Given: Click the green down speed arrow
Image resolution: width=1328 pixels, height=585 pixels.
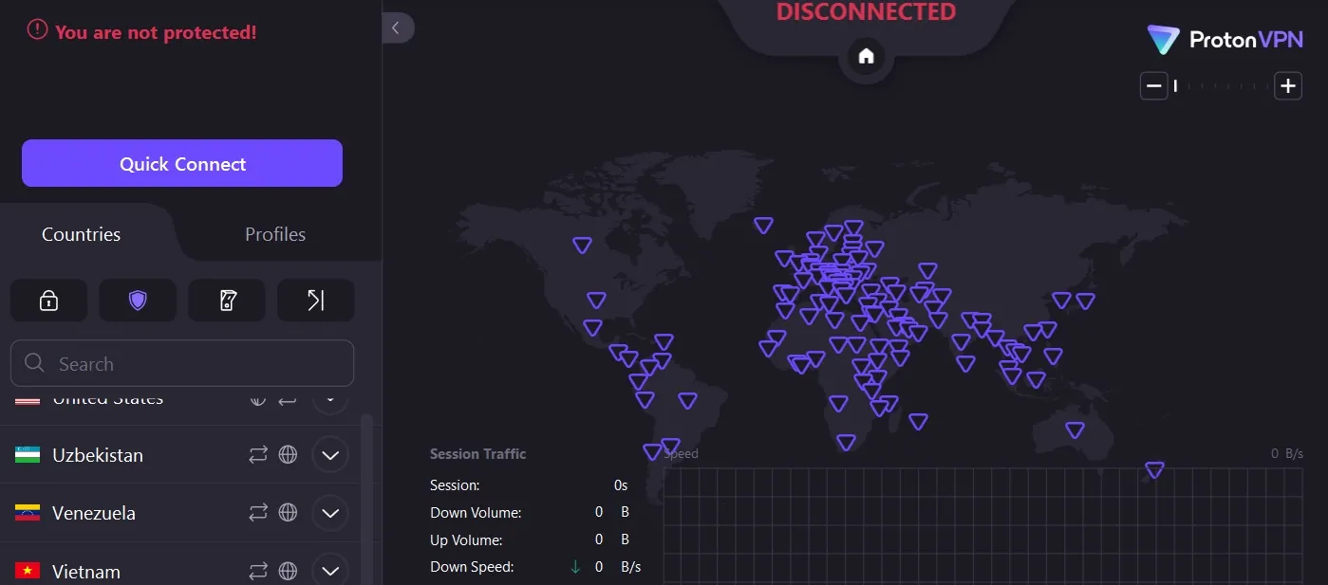Looking at the screenshot, I should (575, 567).
